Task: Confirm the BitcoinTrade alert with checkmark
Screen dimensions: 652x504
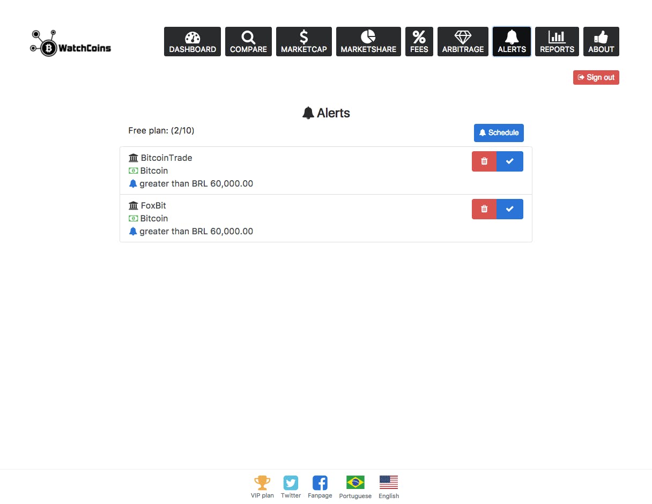Action: [x=510, y=161]
